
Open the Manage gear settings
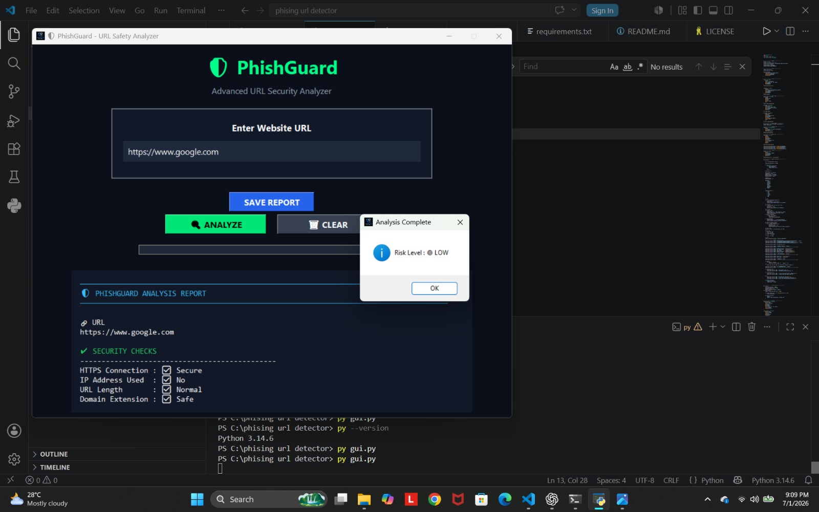pyautogui.click(x=14, y=459)
